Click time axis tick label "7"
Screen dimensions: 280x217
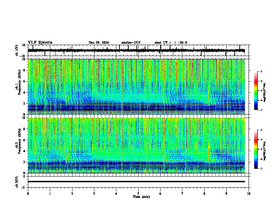(182, 194)
